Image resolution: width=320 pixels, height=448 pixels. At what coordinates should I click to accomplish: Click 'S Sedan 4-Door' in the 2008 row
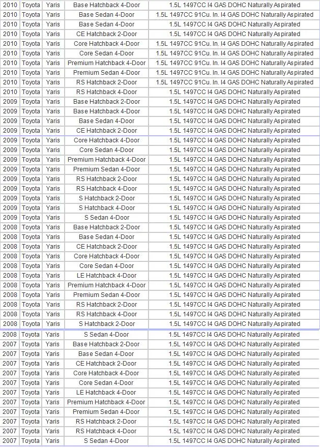tap(106, 335)
